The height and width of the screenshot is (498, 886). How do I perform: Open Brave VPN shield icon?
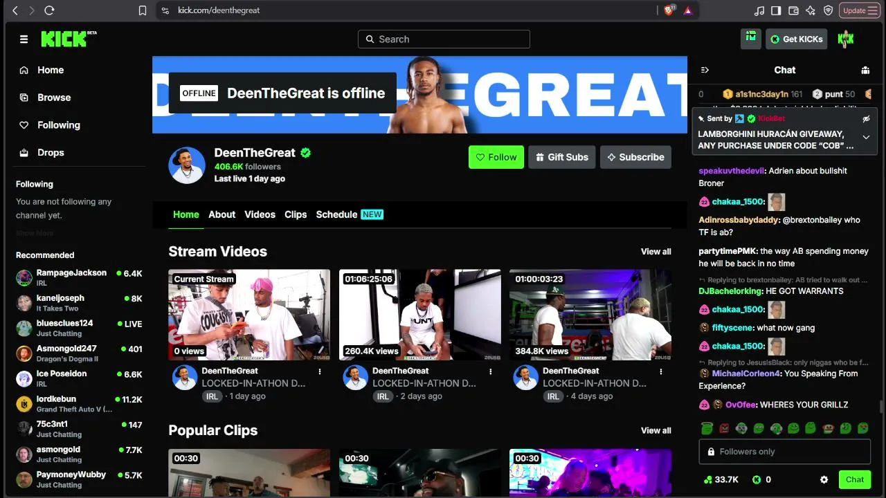point(828,10)
